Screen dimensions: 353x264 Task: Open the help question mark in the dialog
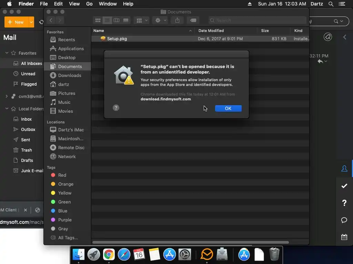pyautogui.click(x=116, y=108)
